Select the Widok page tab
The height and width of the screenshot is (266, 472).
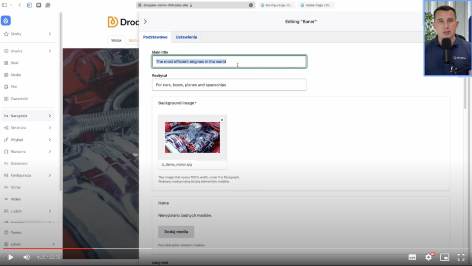116,40
